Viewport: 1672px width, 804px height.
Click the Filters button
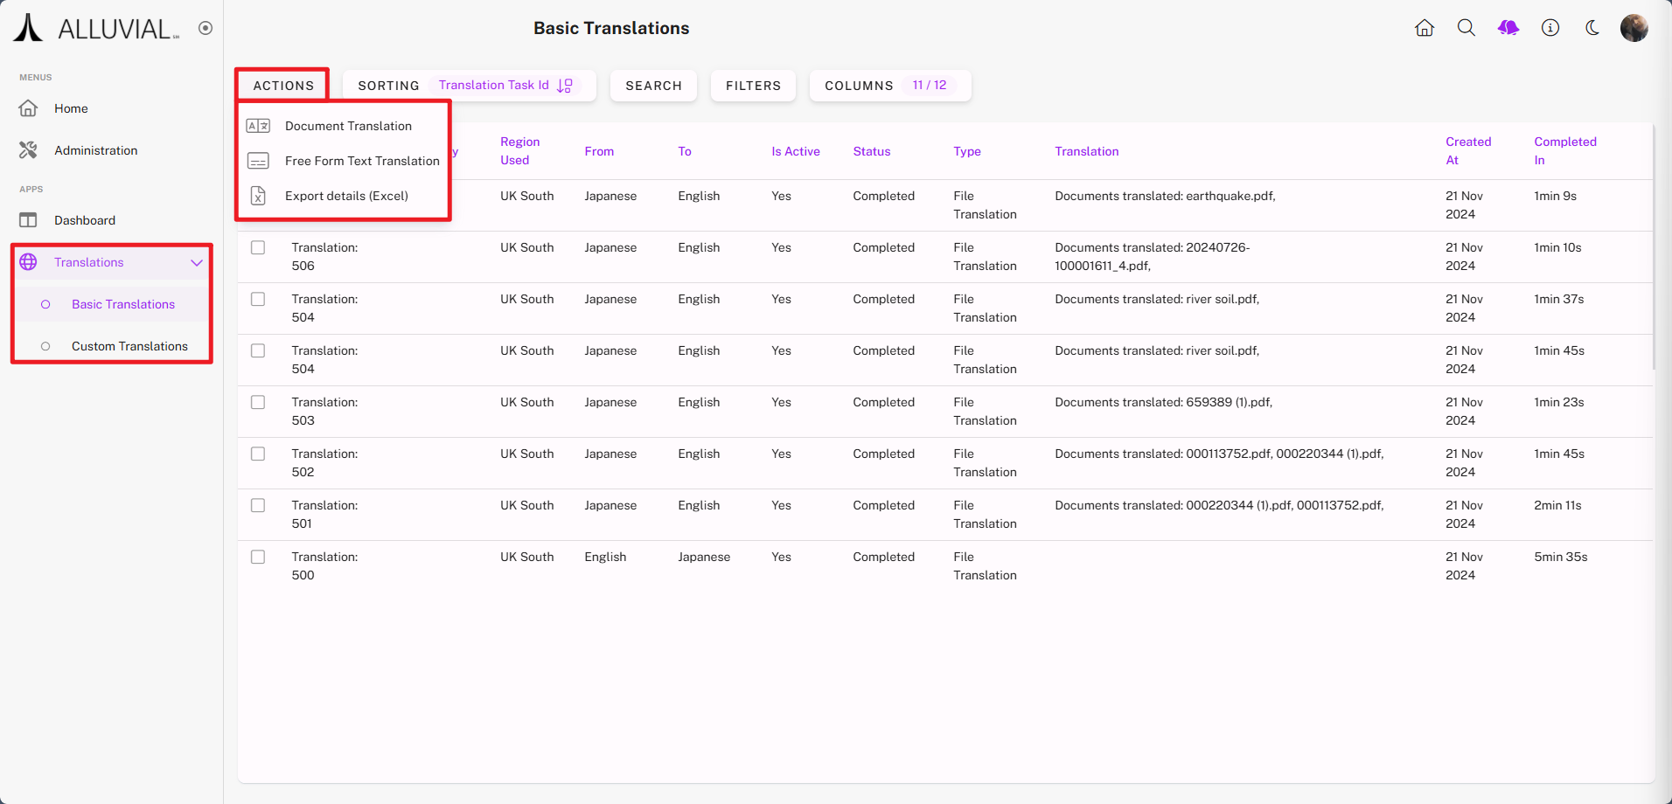753,86
